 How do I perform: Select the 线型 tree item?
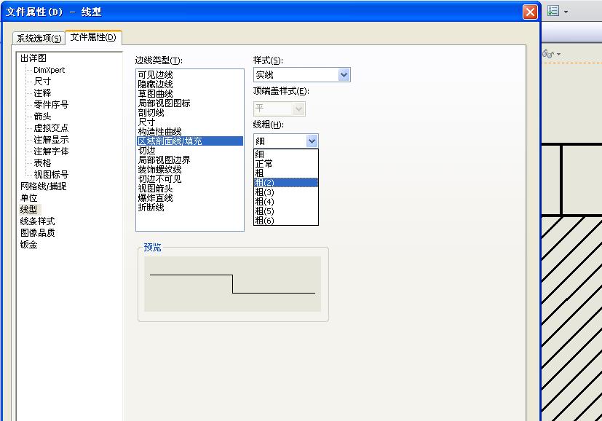pos(29,209)
